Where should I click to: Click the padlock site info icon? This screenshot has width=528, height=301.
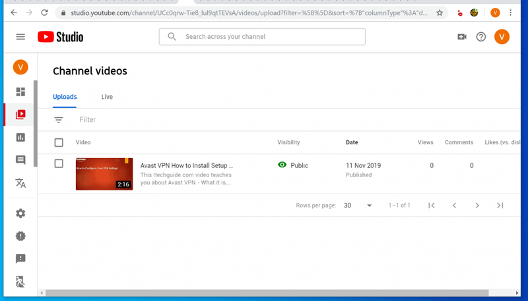click(63, 13)
